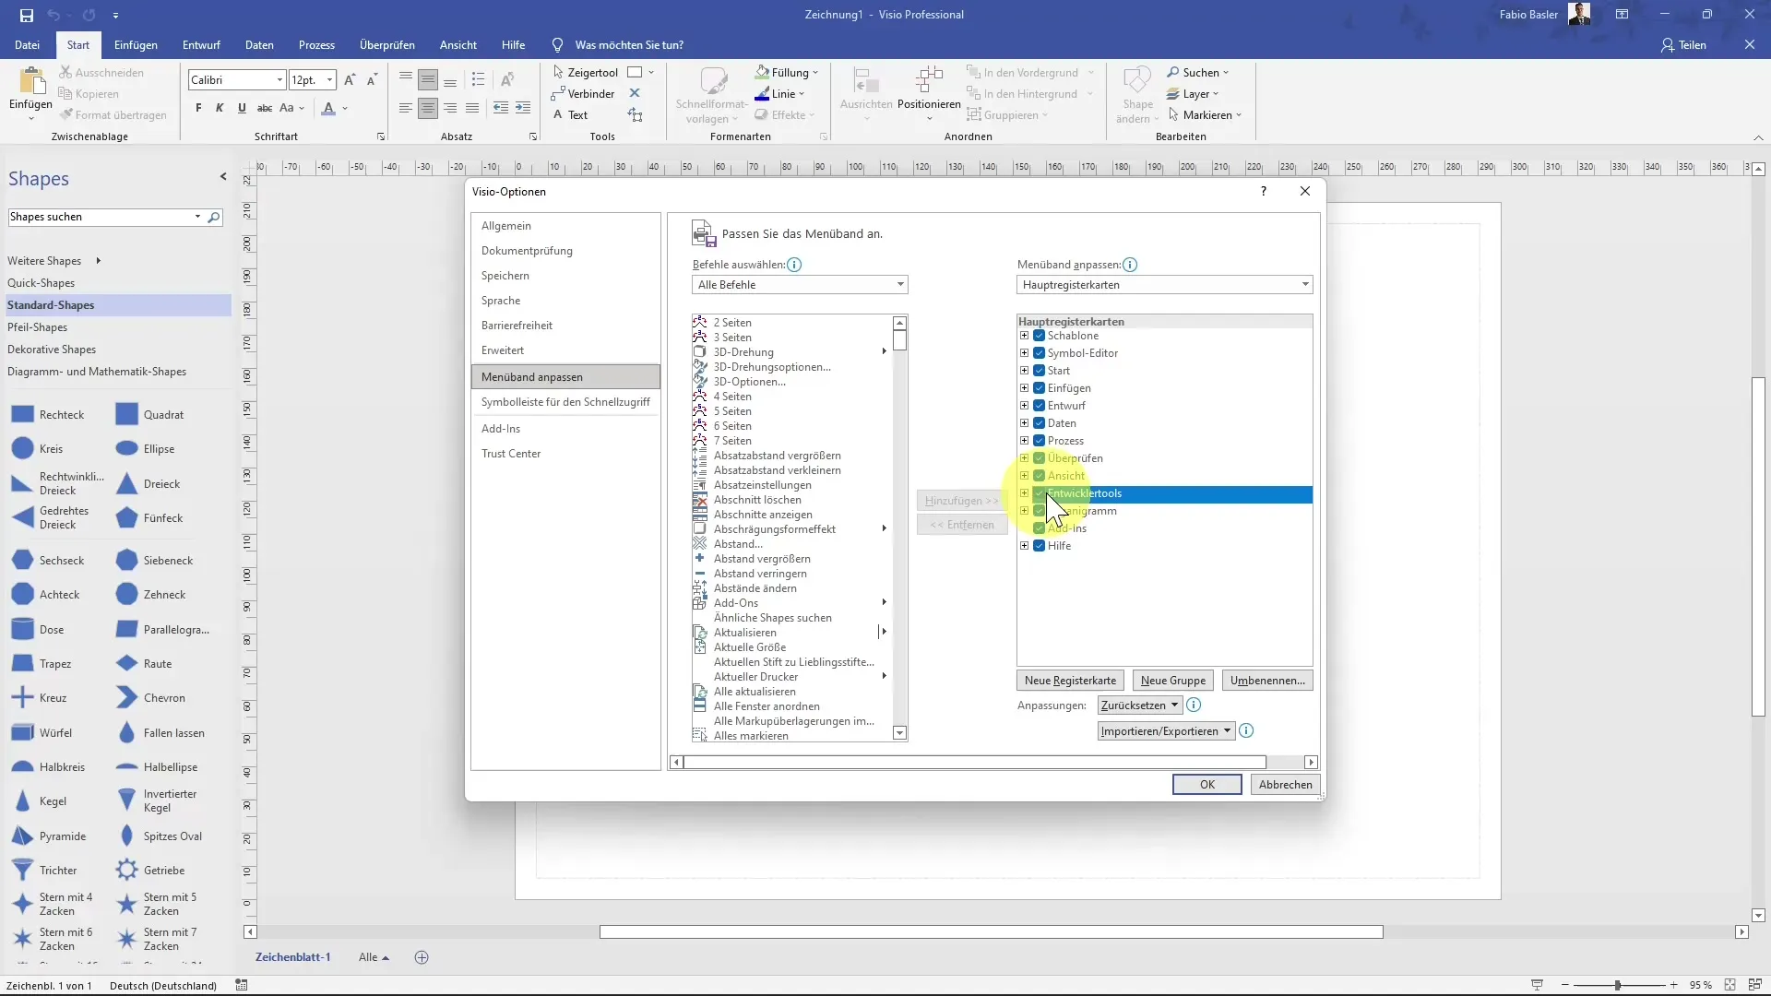Open Symbolleiste für den Schnellzugriff settings
This screenshot has height=996, width=1771.
pyautogui.click(x=565, y=402)
